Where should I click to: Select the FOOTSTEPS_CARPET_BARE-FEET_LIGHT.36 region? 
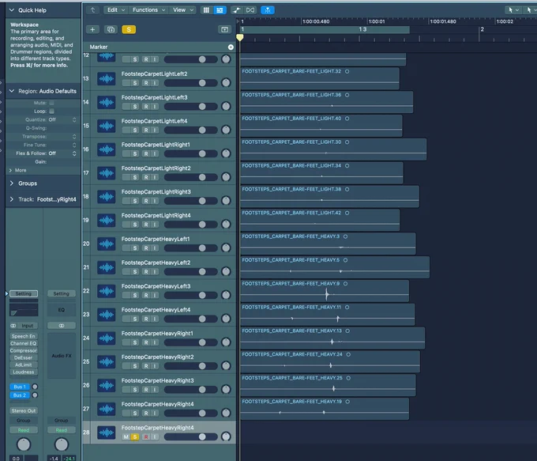click(327, 102)
